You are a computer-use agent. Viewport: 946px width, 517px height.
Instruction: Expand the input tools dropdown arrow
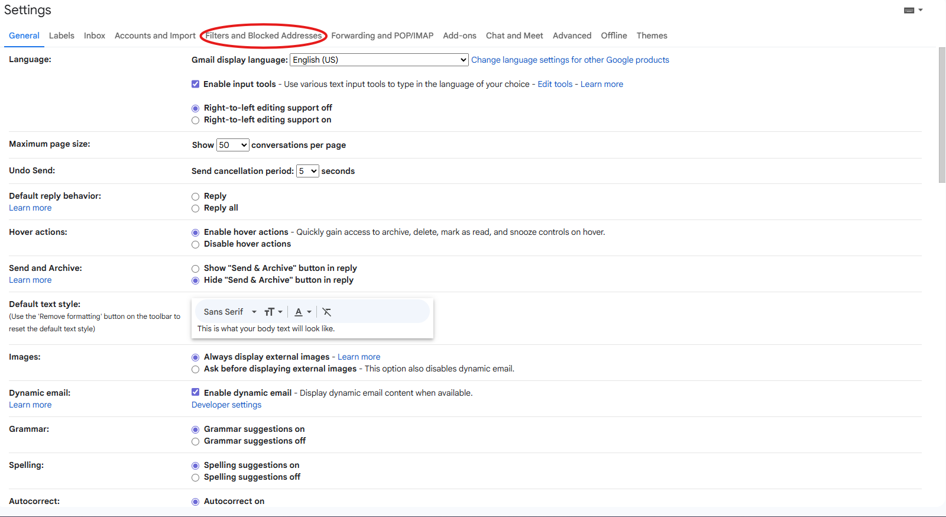tap(921, 10)
